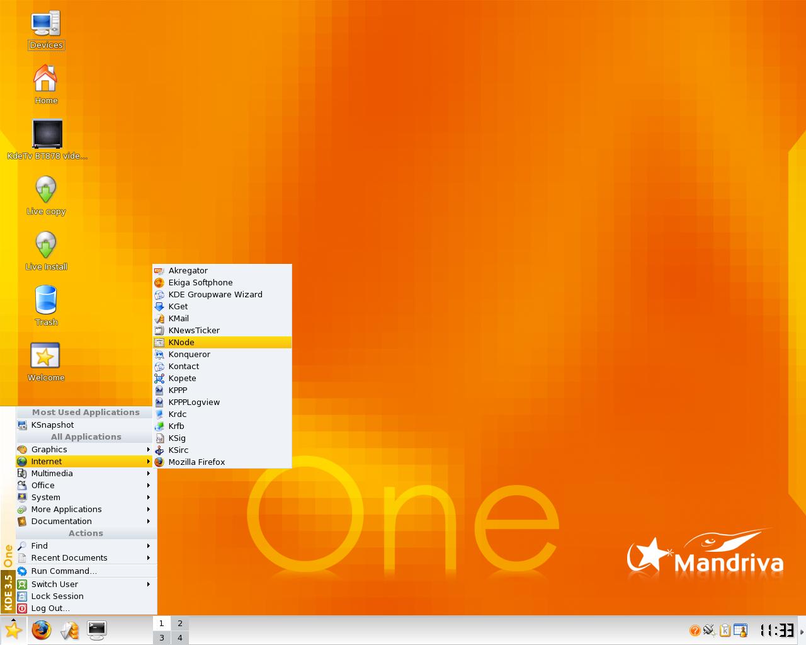Open Ekiga Softphone
Viewport: 806px width, 645px height.
pos(222,282)
